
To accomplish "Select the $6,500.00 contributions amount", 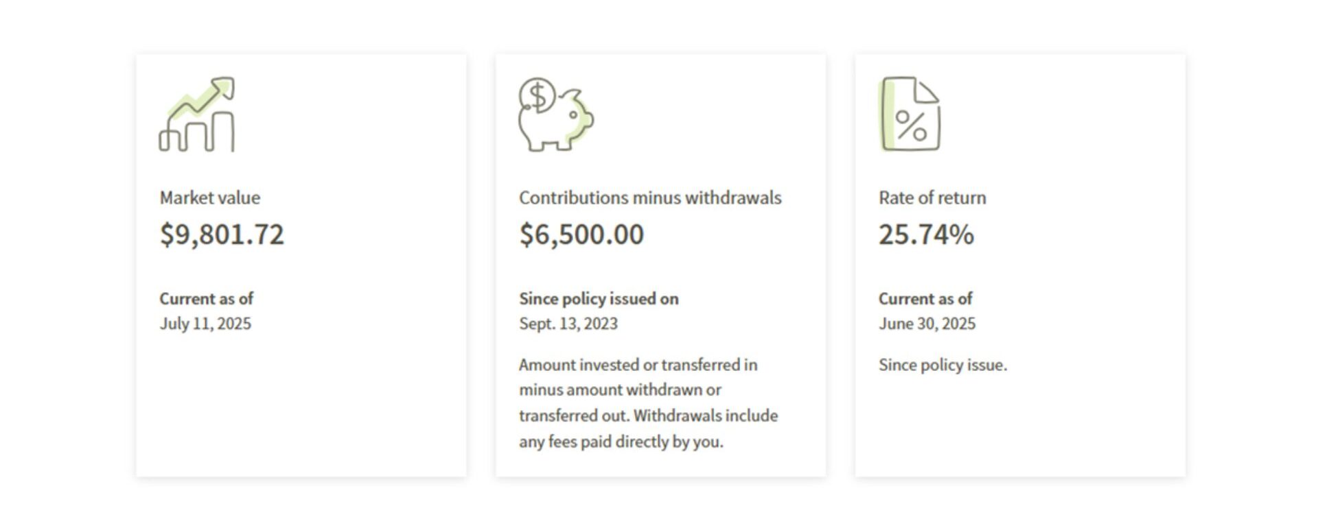I will click(581, 235).
